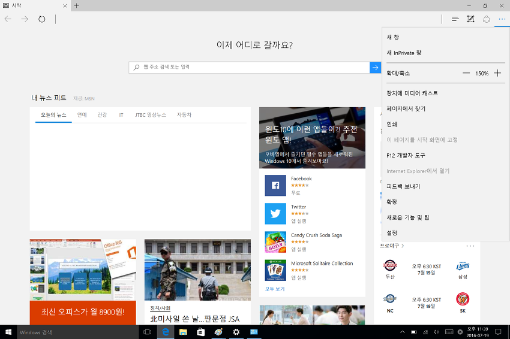Screen dimensions: 510x339
Task: Open Action Center notification icon
Action: pos(498,332)
